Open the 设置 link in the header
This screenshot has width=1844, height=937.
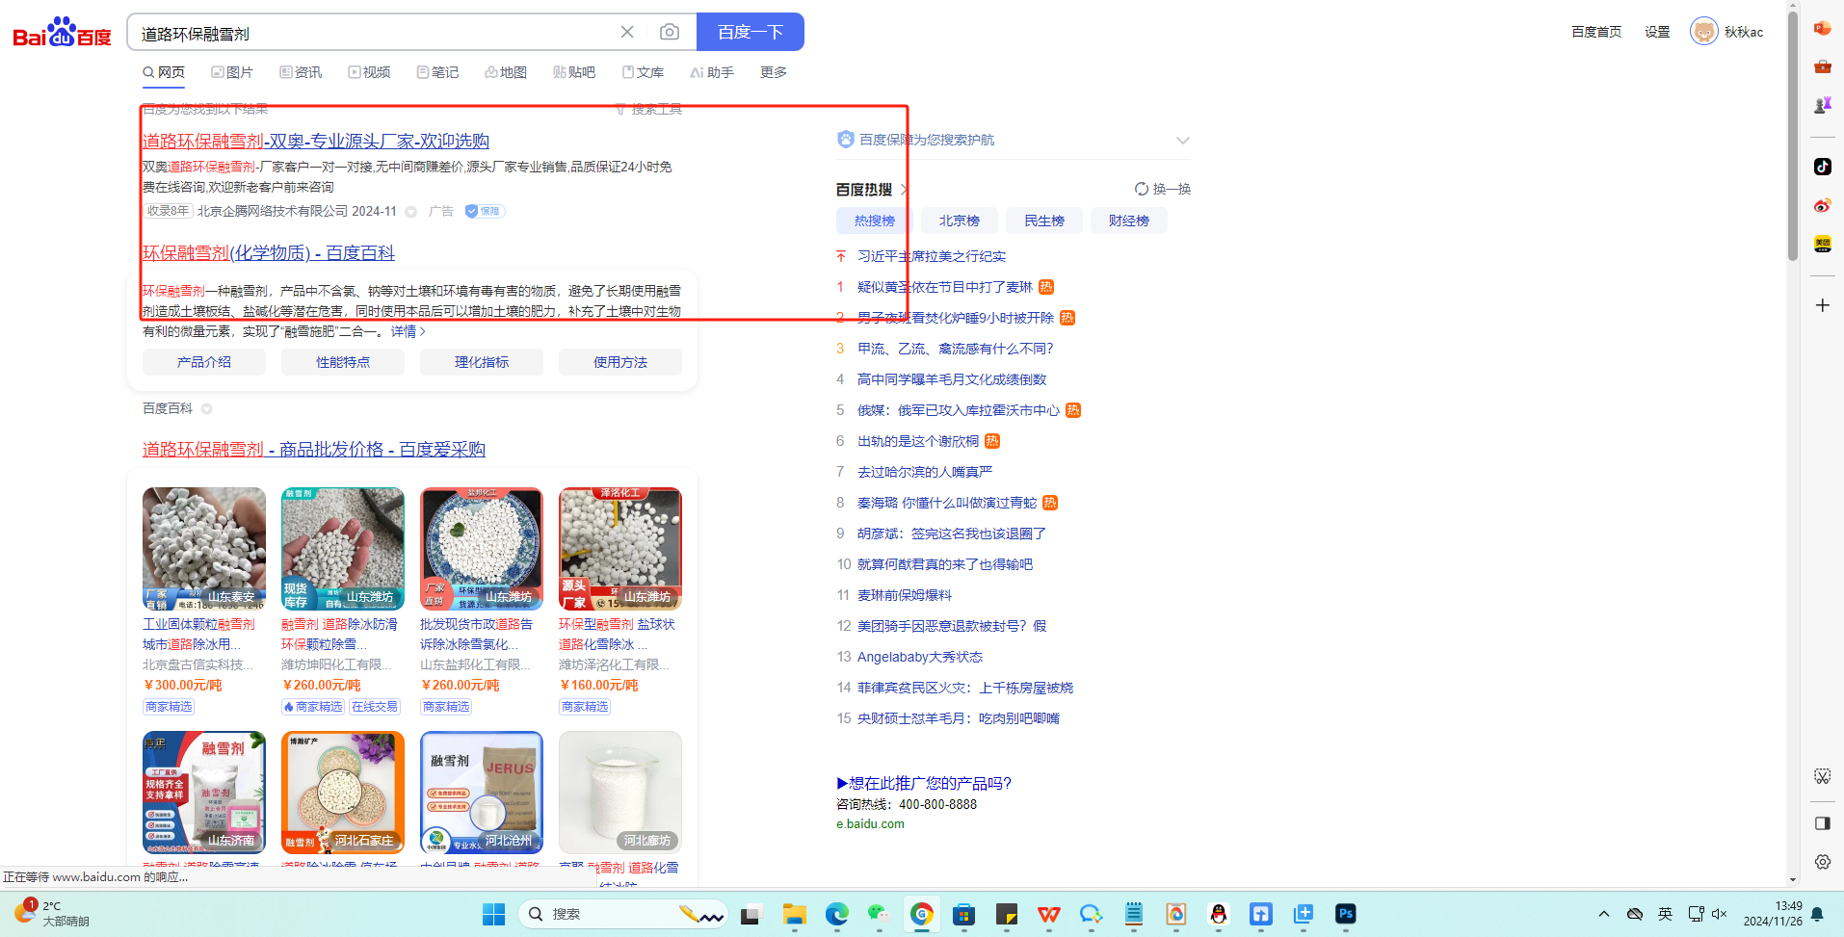[1657, 32]
